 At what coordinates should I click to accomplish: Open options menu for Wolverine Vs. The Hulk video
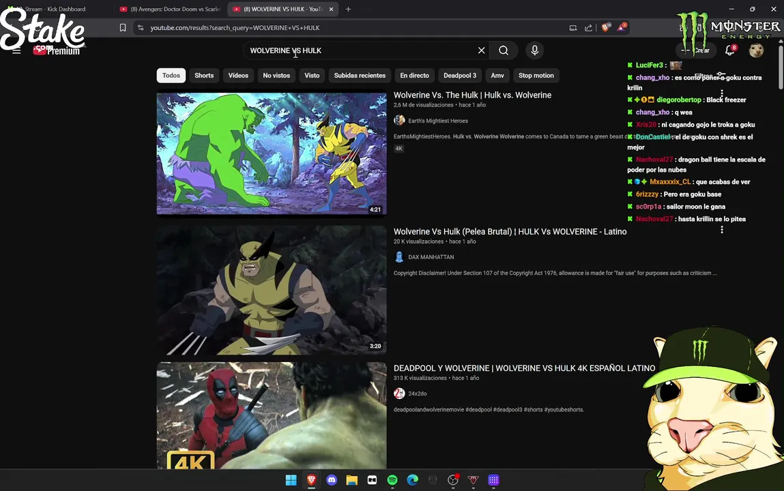click(x=721, y=93)
